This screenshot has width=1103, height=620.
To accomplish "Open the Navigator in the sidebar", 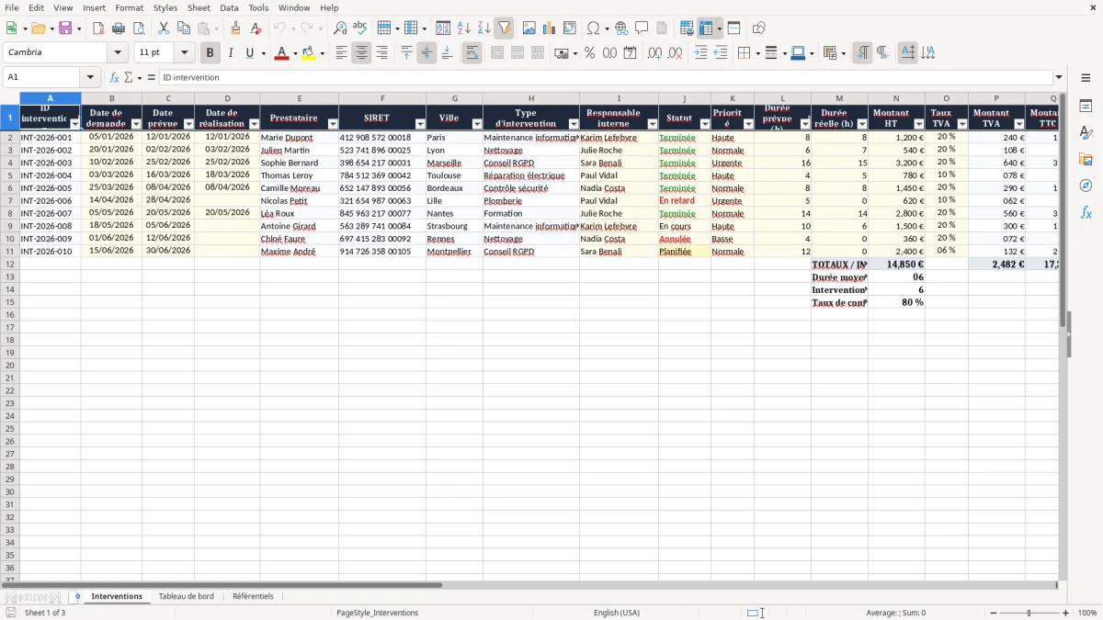I will click(x=1086, y=186).
